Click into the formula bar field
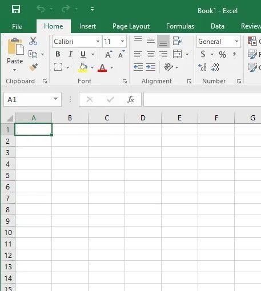261x291 pixels. (x=202, y=99)
